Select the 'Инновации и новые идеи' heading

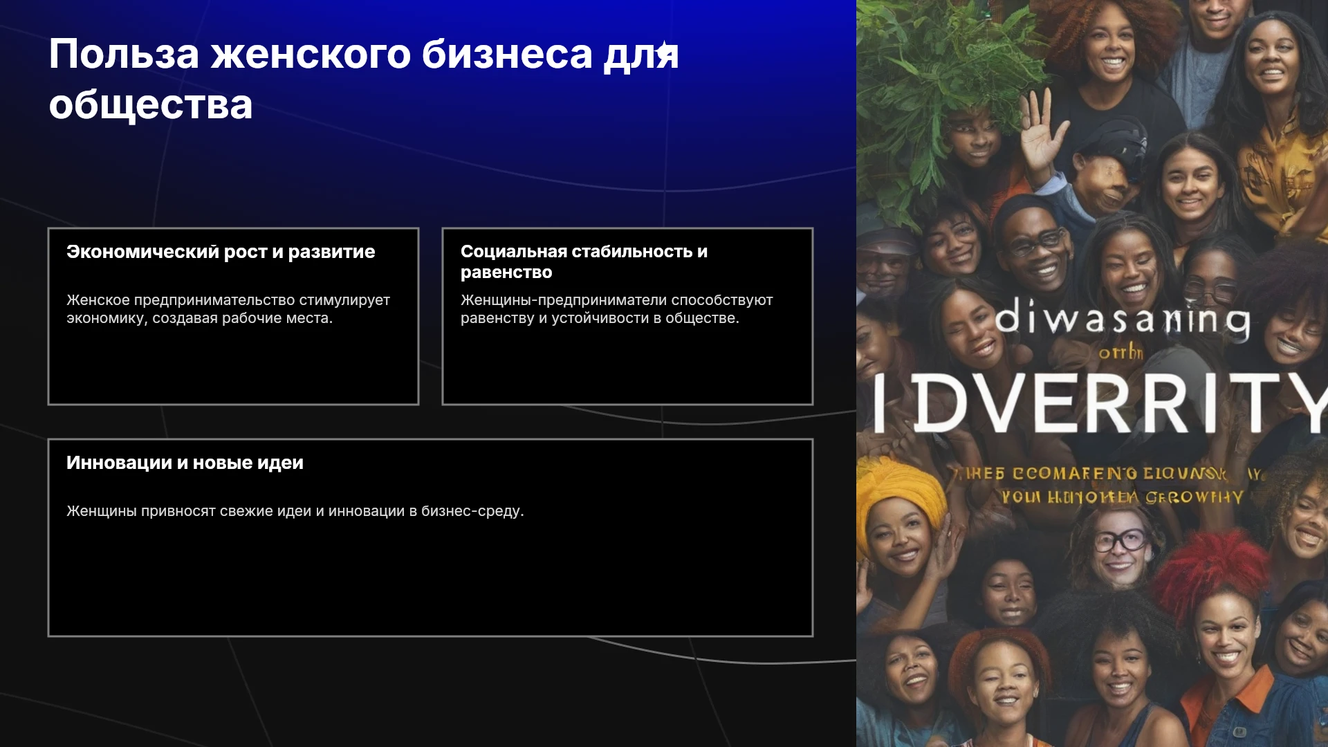185,463
